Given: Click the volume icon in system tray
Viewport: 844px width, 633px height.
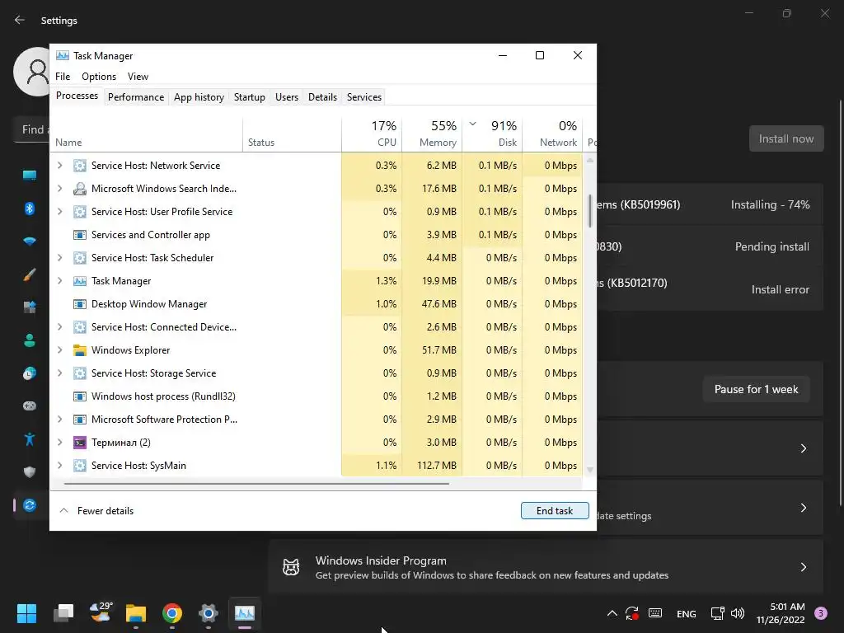Looking at the screenshot, I should point(738,613).
